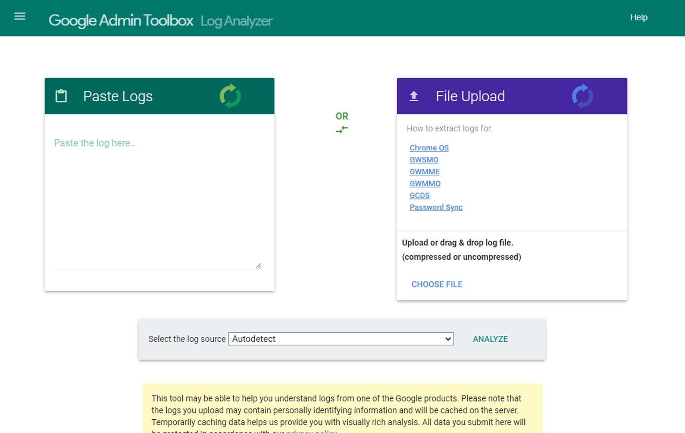Image resolution: width=685 pixels, height=433 pixels.
Task: Click the Log Analyzer title text
Action: click(x=236, y=21)
